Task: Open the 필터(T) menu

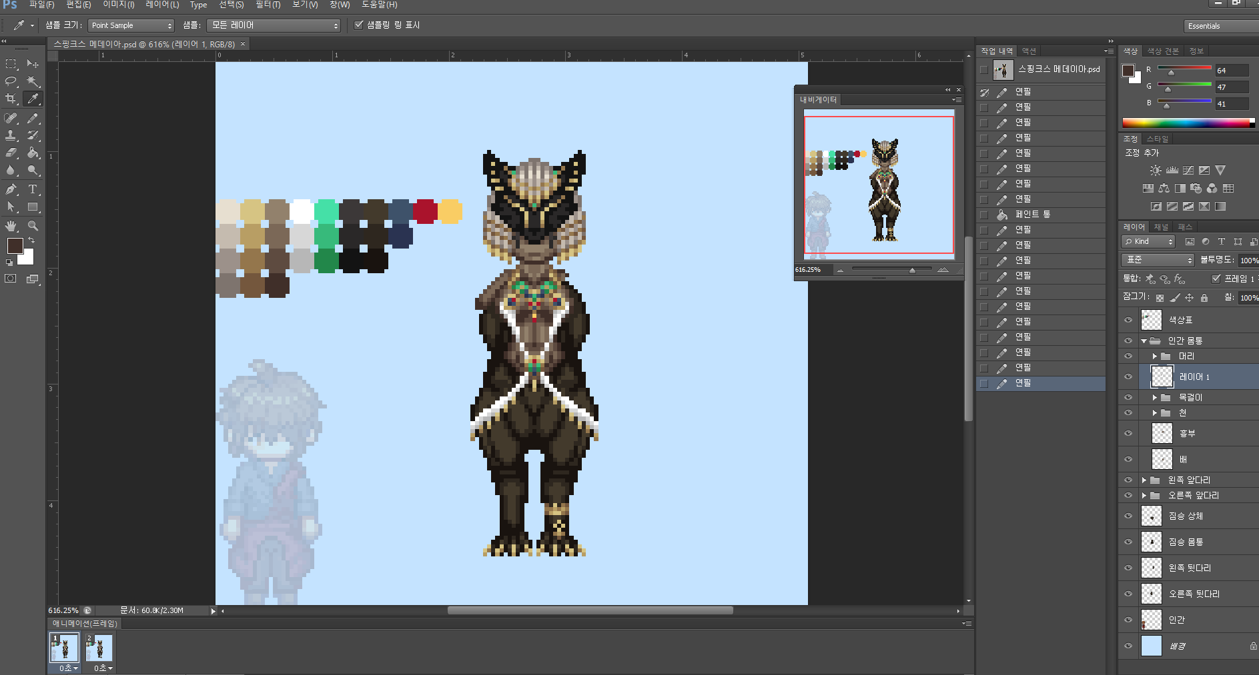Action: pyautogui.click(x=268, y=5)
